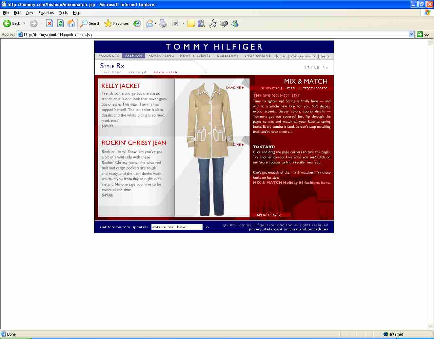434x339 pixels.
Task: Click the e-mail updates input field
Action: (x=177, y=227)
